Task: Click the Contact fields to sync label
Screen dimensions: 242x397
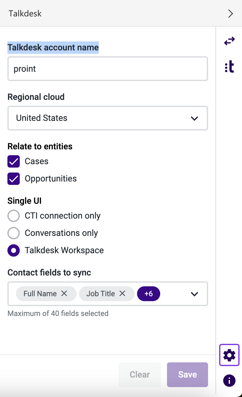Action: [x=49, y=273]
